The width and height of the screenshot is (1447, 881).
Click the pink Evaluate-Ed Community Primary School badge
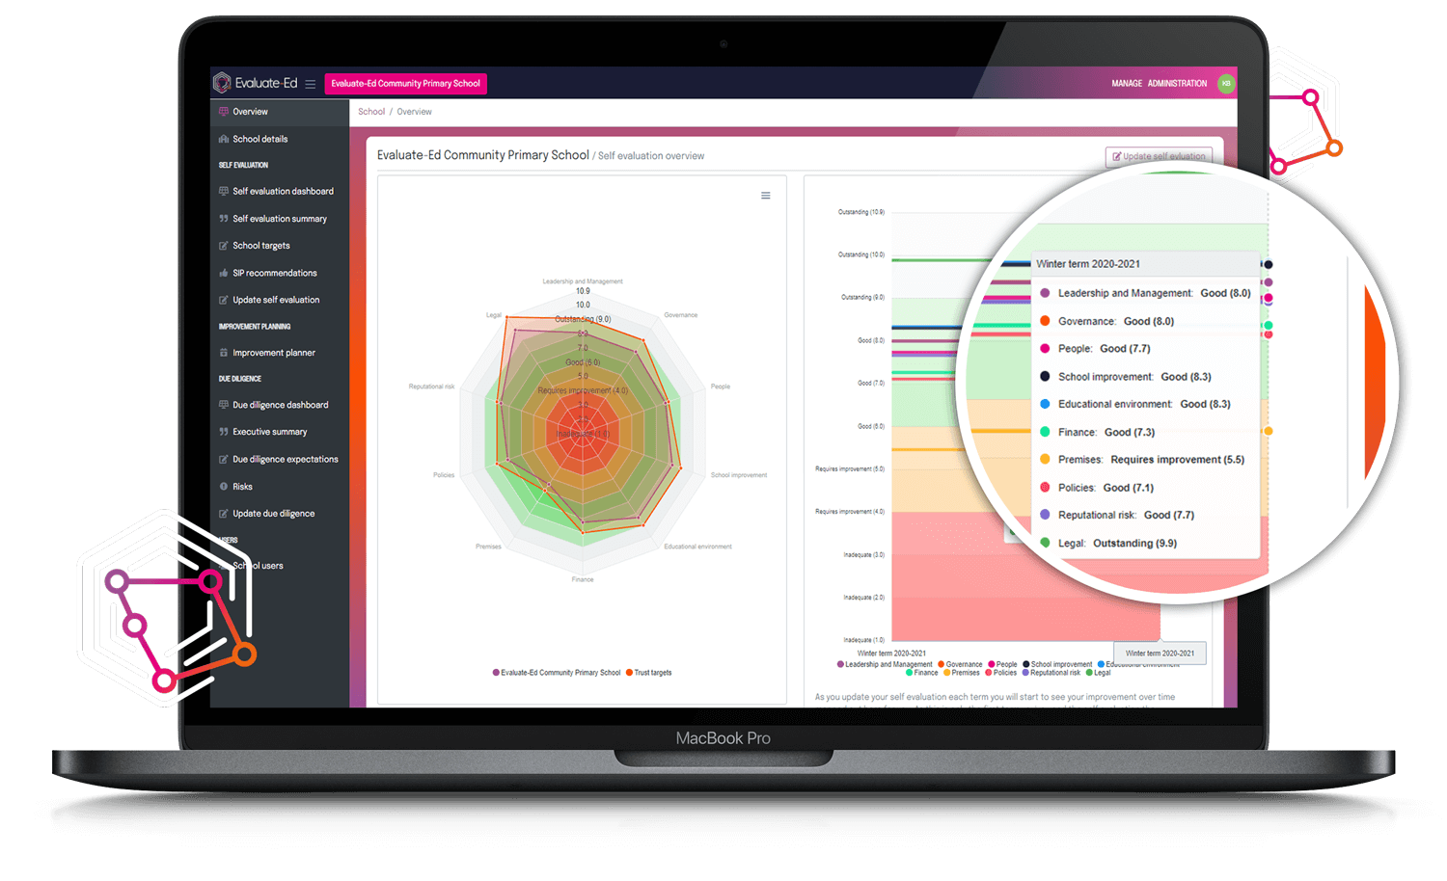pos(406,84)
